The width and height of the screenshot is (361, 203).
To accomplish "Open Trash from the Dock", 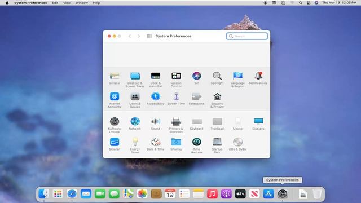I will coord(317,194).
